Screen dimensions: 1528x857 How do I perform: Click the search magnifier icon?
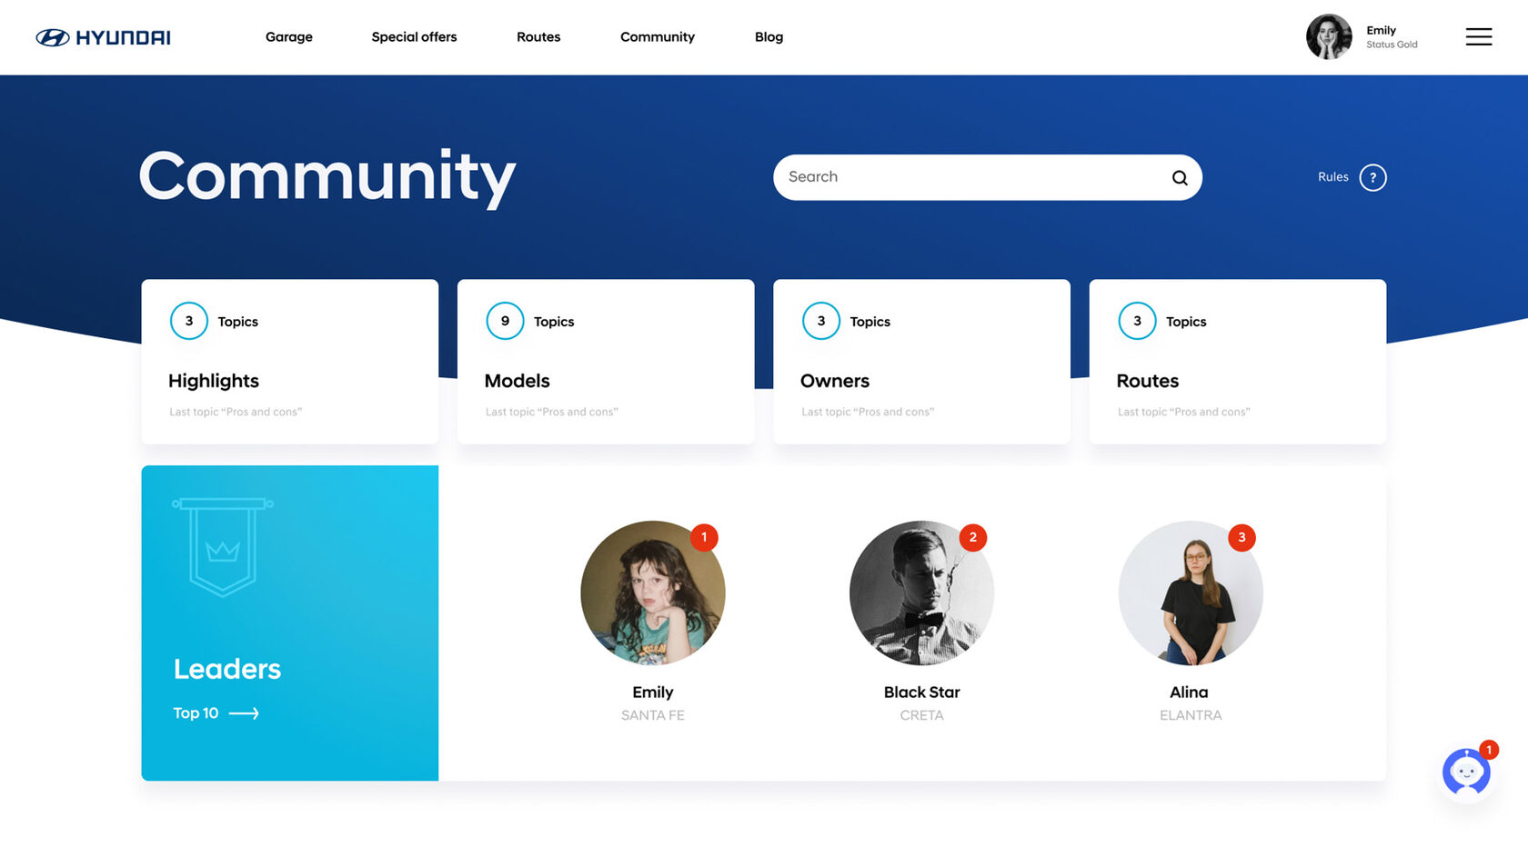[1180, 178]
